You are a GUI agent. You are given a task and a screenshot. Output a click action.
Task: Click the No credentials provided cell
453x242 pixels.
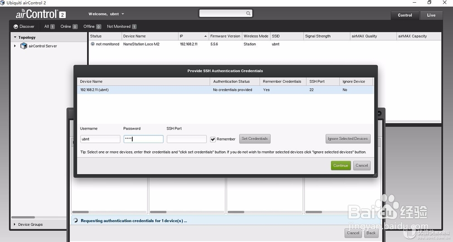click(232, 90)
